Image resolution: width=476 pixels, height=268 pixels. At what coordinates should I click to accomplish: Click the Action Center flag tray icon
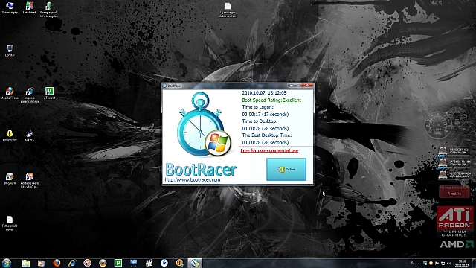tap(437, 263)
